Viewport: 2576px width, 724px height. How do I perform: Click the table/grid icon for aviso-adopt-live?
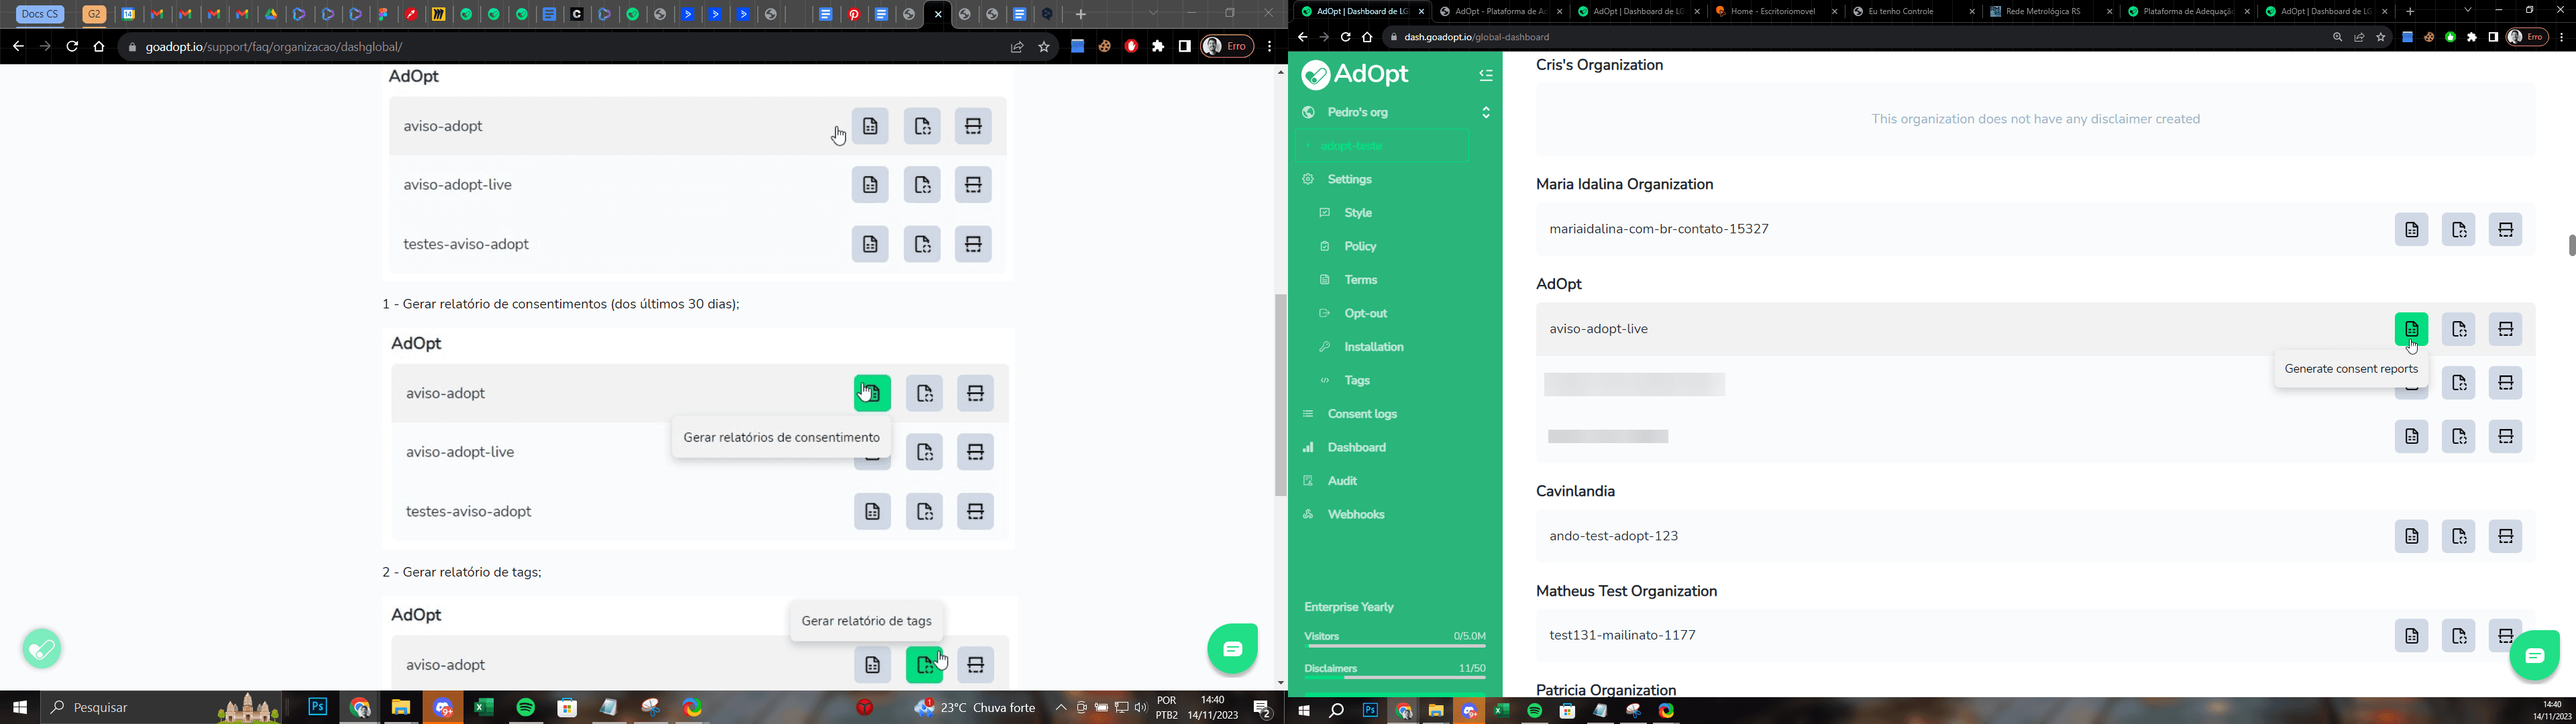(x=977, y=451)
